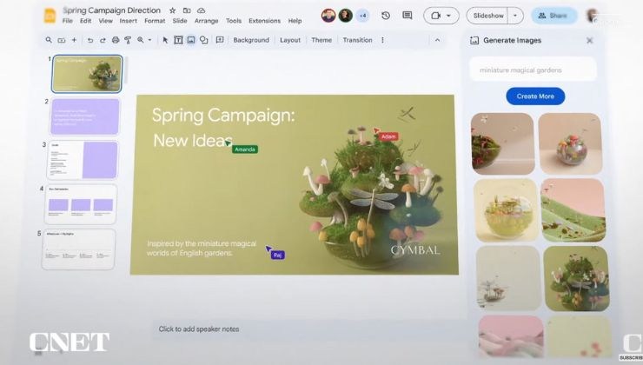This screenshot has height=365, width=643.
Task: Click the Create More button
Action: (535, 96)
